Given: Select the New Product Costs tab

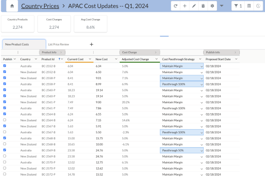Looking at the screenshot, I should pos(23,44).
